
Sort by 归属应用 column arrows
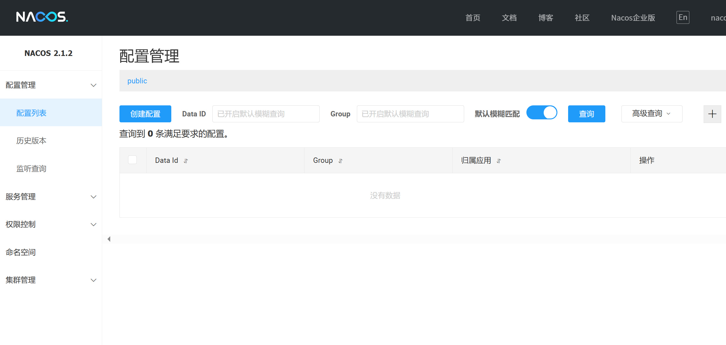point(499,161)
